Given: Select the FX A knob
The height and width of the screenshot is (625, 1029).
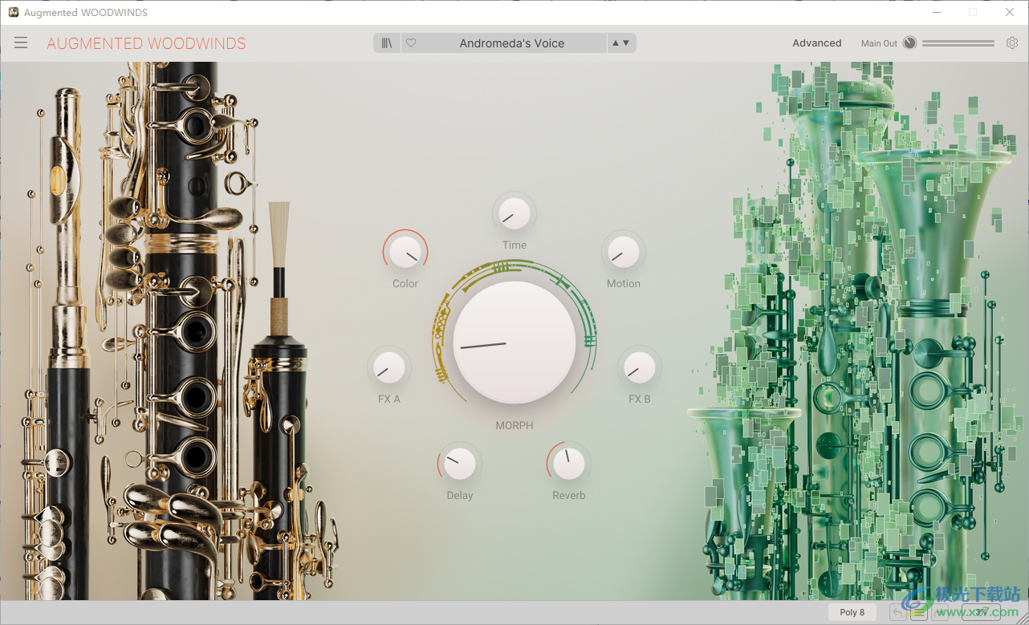Looking at the screenshot, I should click(x=389, y=367).
